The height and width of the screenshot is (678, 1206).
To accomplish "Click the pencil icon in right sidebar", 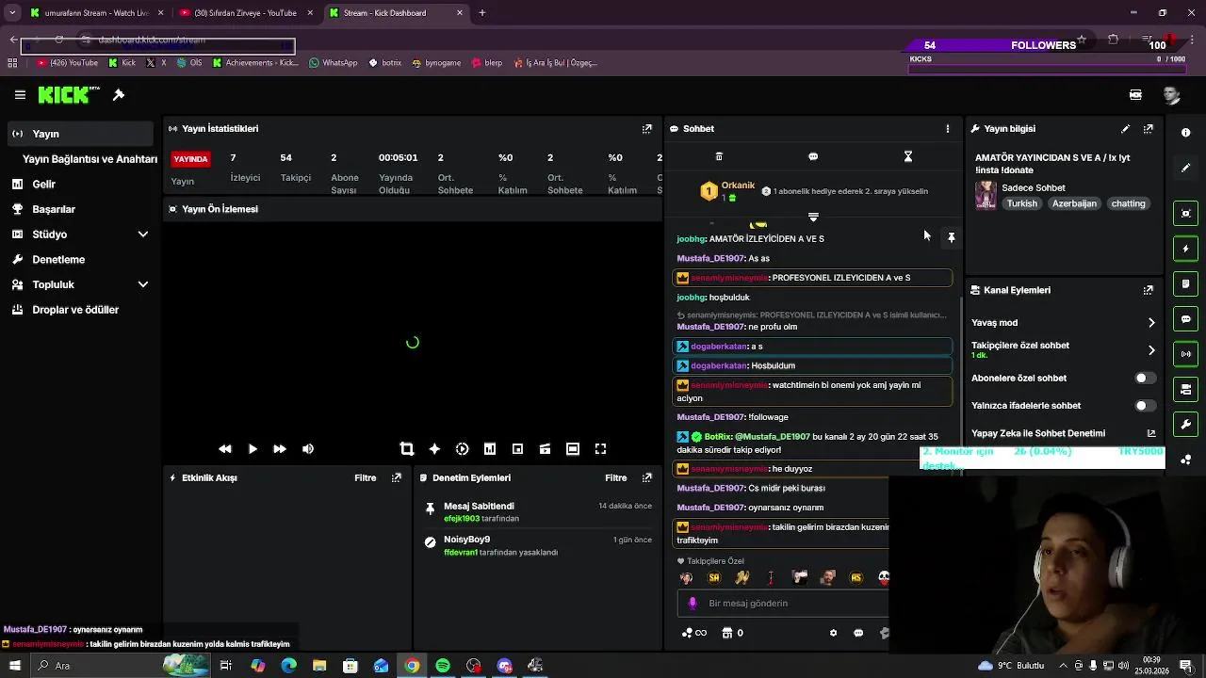I will tap(1186, 168).
